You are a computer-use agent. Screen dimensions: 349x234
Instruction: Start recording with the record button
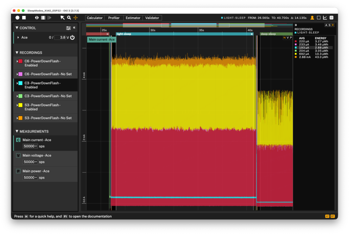point(17,18)
